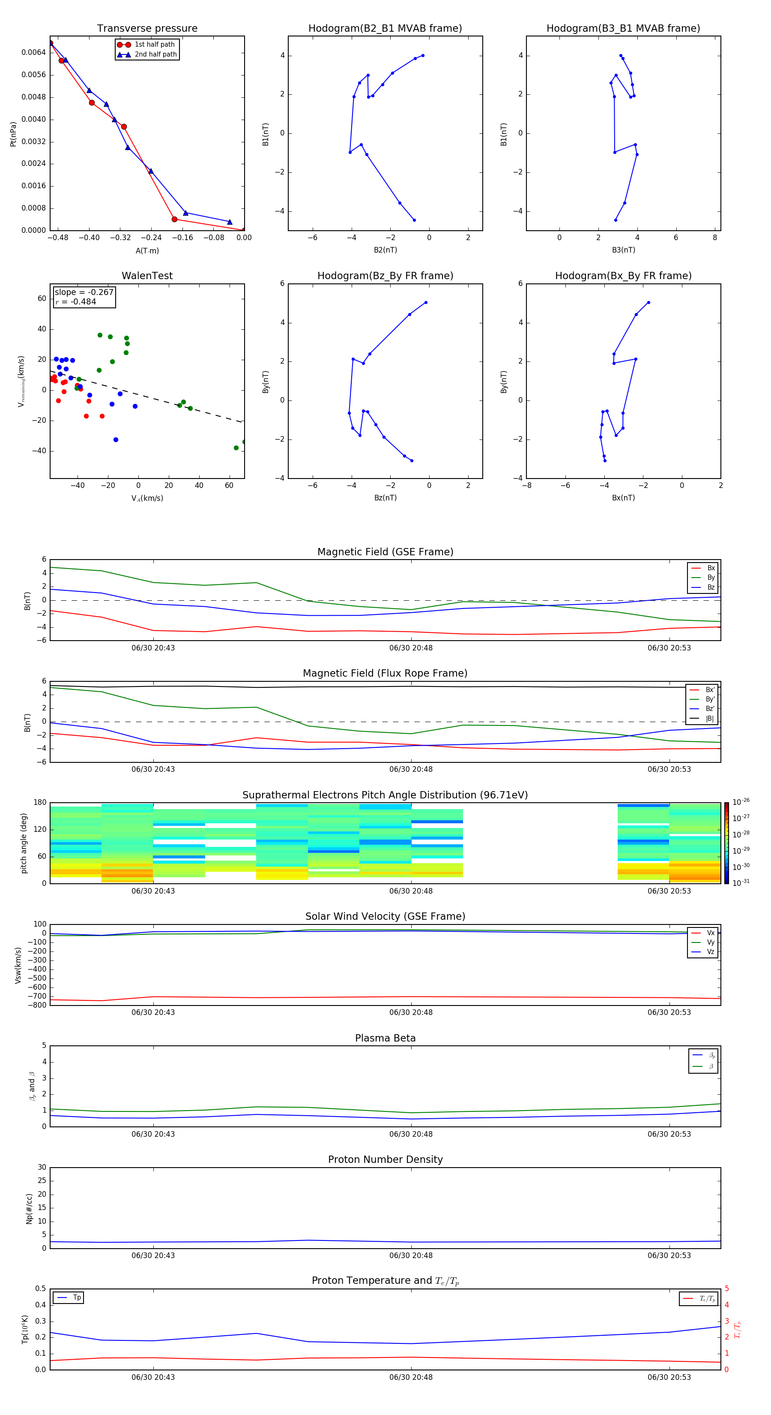Click the 'slope = -0.267' annotation
The height and width of the screenshot is (1415, 771).
[x=84, y=292]
